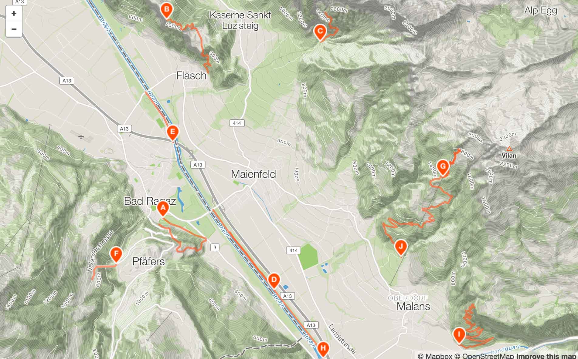The image size is (578, 359).
Task: Select map marker B near top left
Action: pos(166,10)
